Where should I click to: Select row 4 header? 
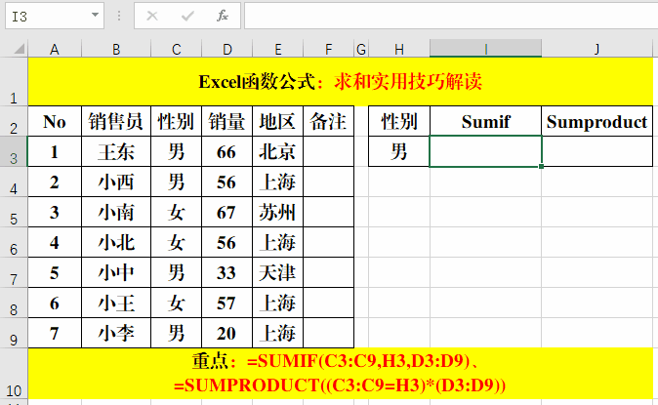pos(14,182)
